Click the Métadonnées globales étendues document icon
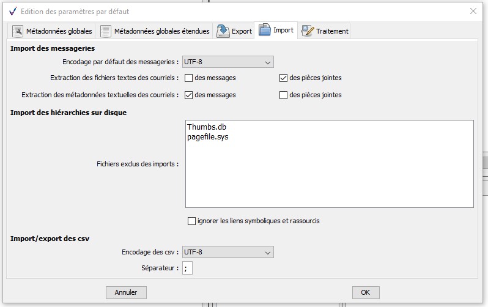Screen dimensions: 488x307 (106, 31)
